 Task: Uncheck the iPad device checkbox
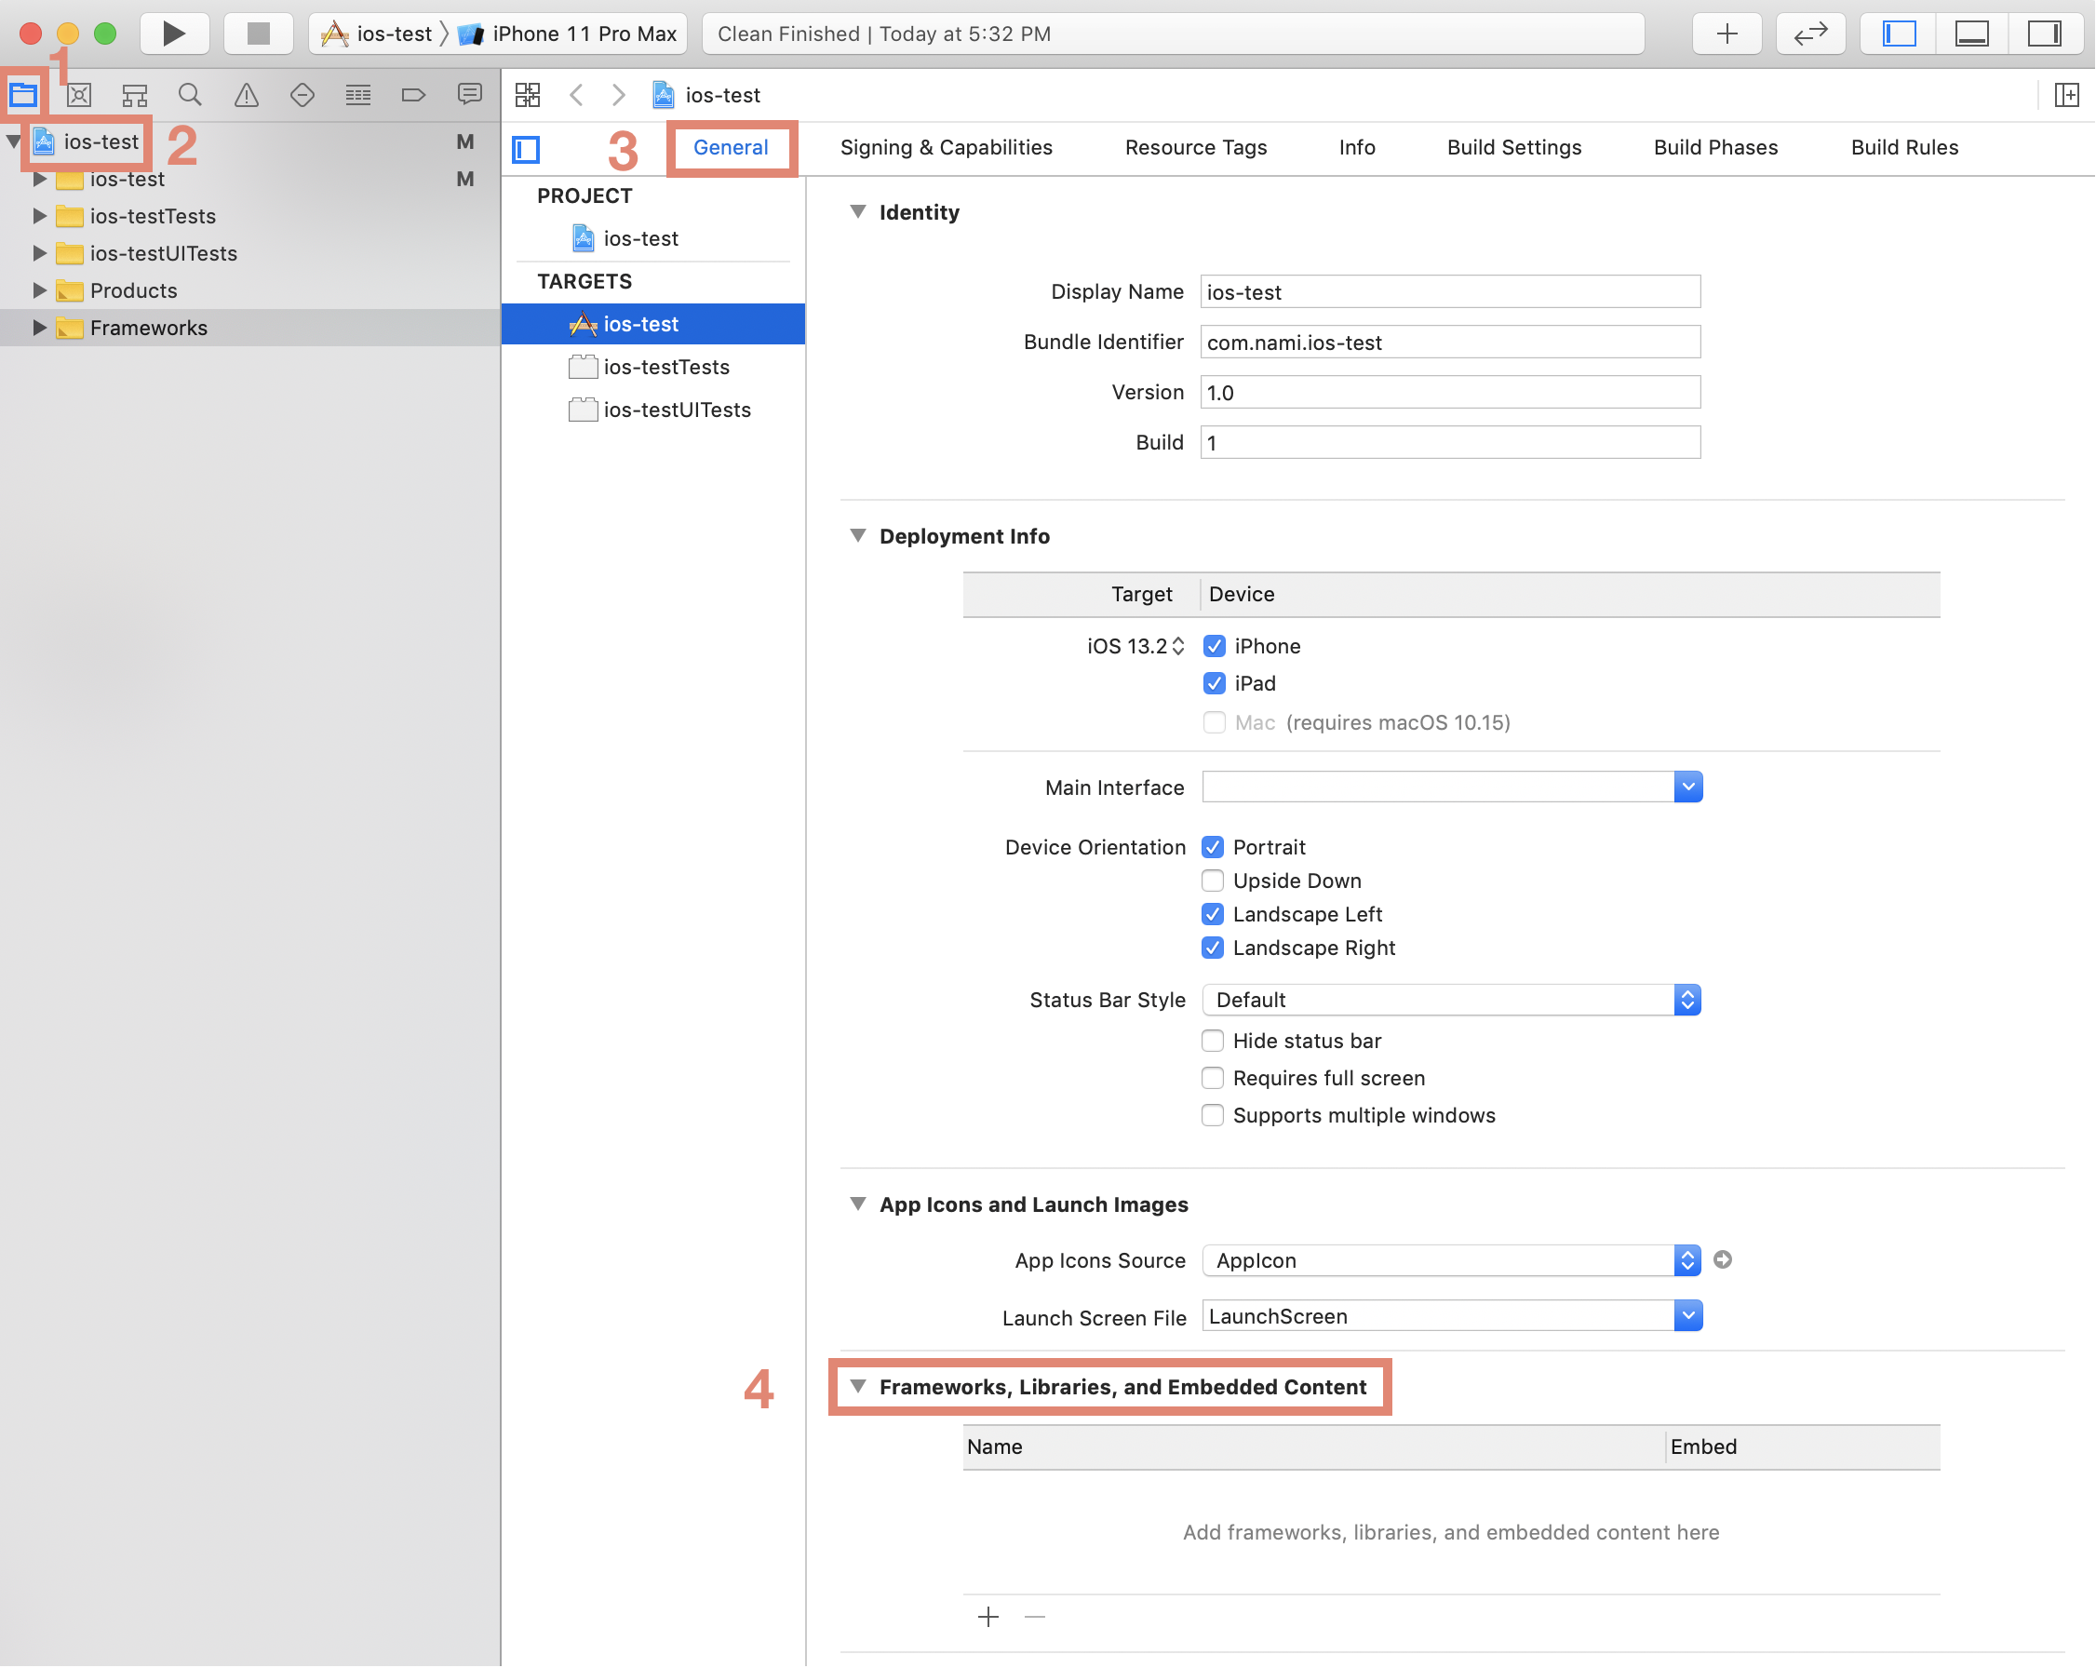pos(1215,683)
